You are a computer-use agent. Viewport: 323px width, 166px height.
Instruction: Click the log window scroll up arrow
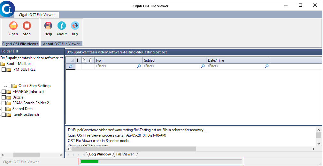(319, 130)
